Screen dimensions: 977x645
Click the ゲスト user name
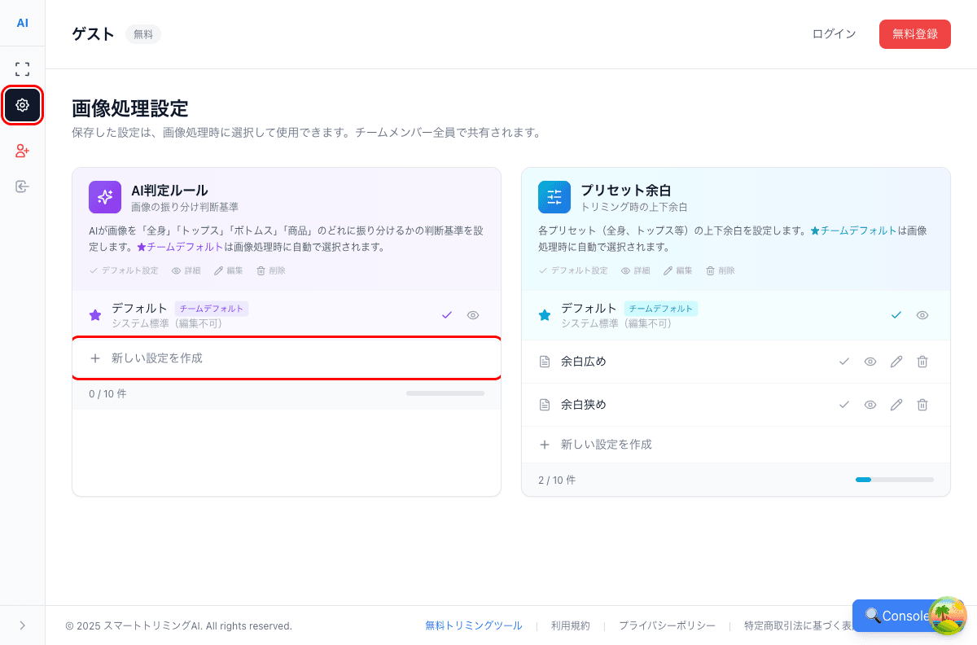click(x=94, y=34)
